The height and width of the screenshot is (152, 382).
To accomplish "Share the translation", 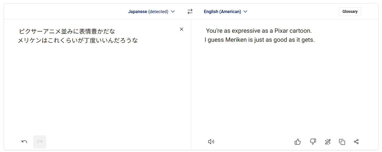I will point(356,142).
